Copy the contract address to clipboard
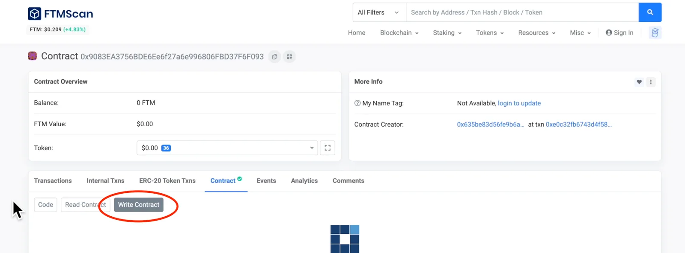The height and width of the screenshot is (253, 685). [274, 56]
